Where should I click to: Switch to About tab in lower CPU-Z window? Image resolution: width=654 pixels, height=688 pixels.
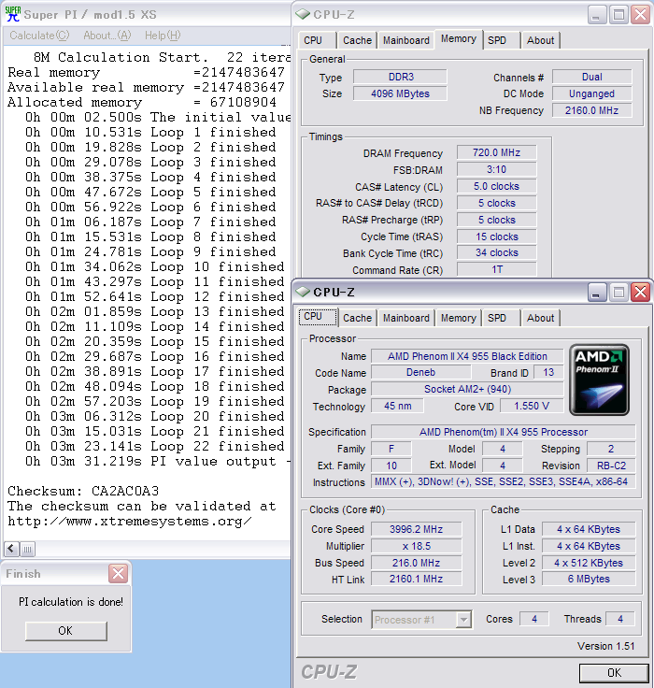[540, 318]
